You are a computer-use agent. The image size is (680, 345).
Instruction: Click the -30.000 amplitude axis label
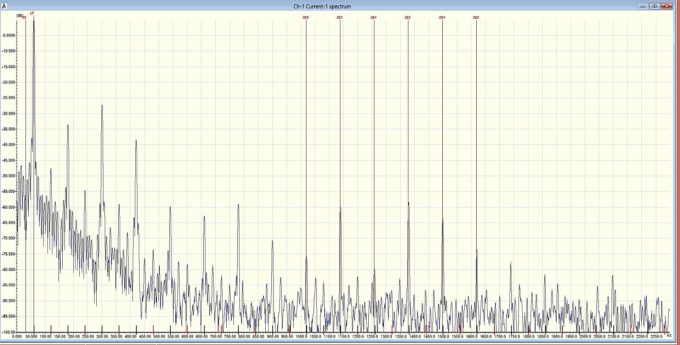[x=8, y=114]
